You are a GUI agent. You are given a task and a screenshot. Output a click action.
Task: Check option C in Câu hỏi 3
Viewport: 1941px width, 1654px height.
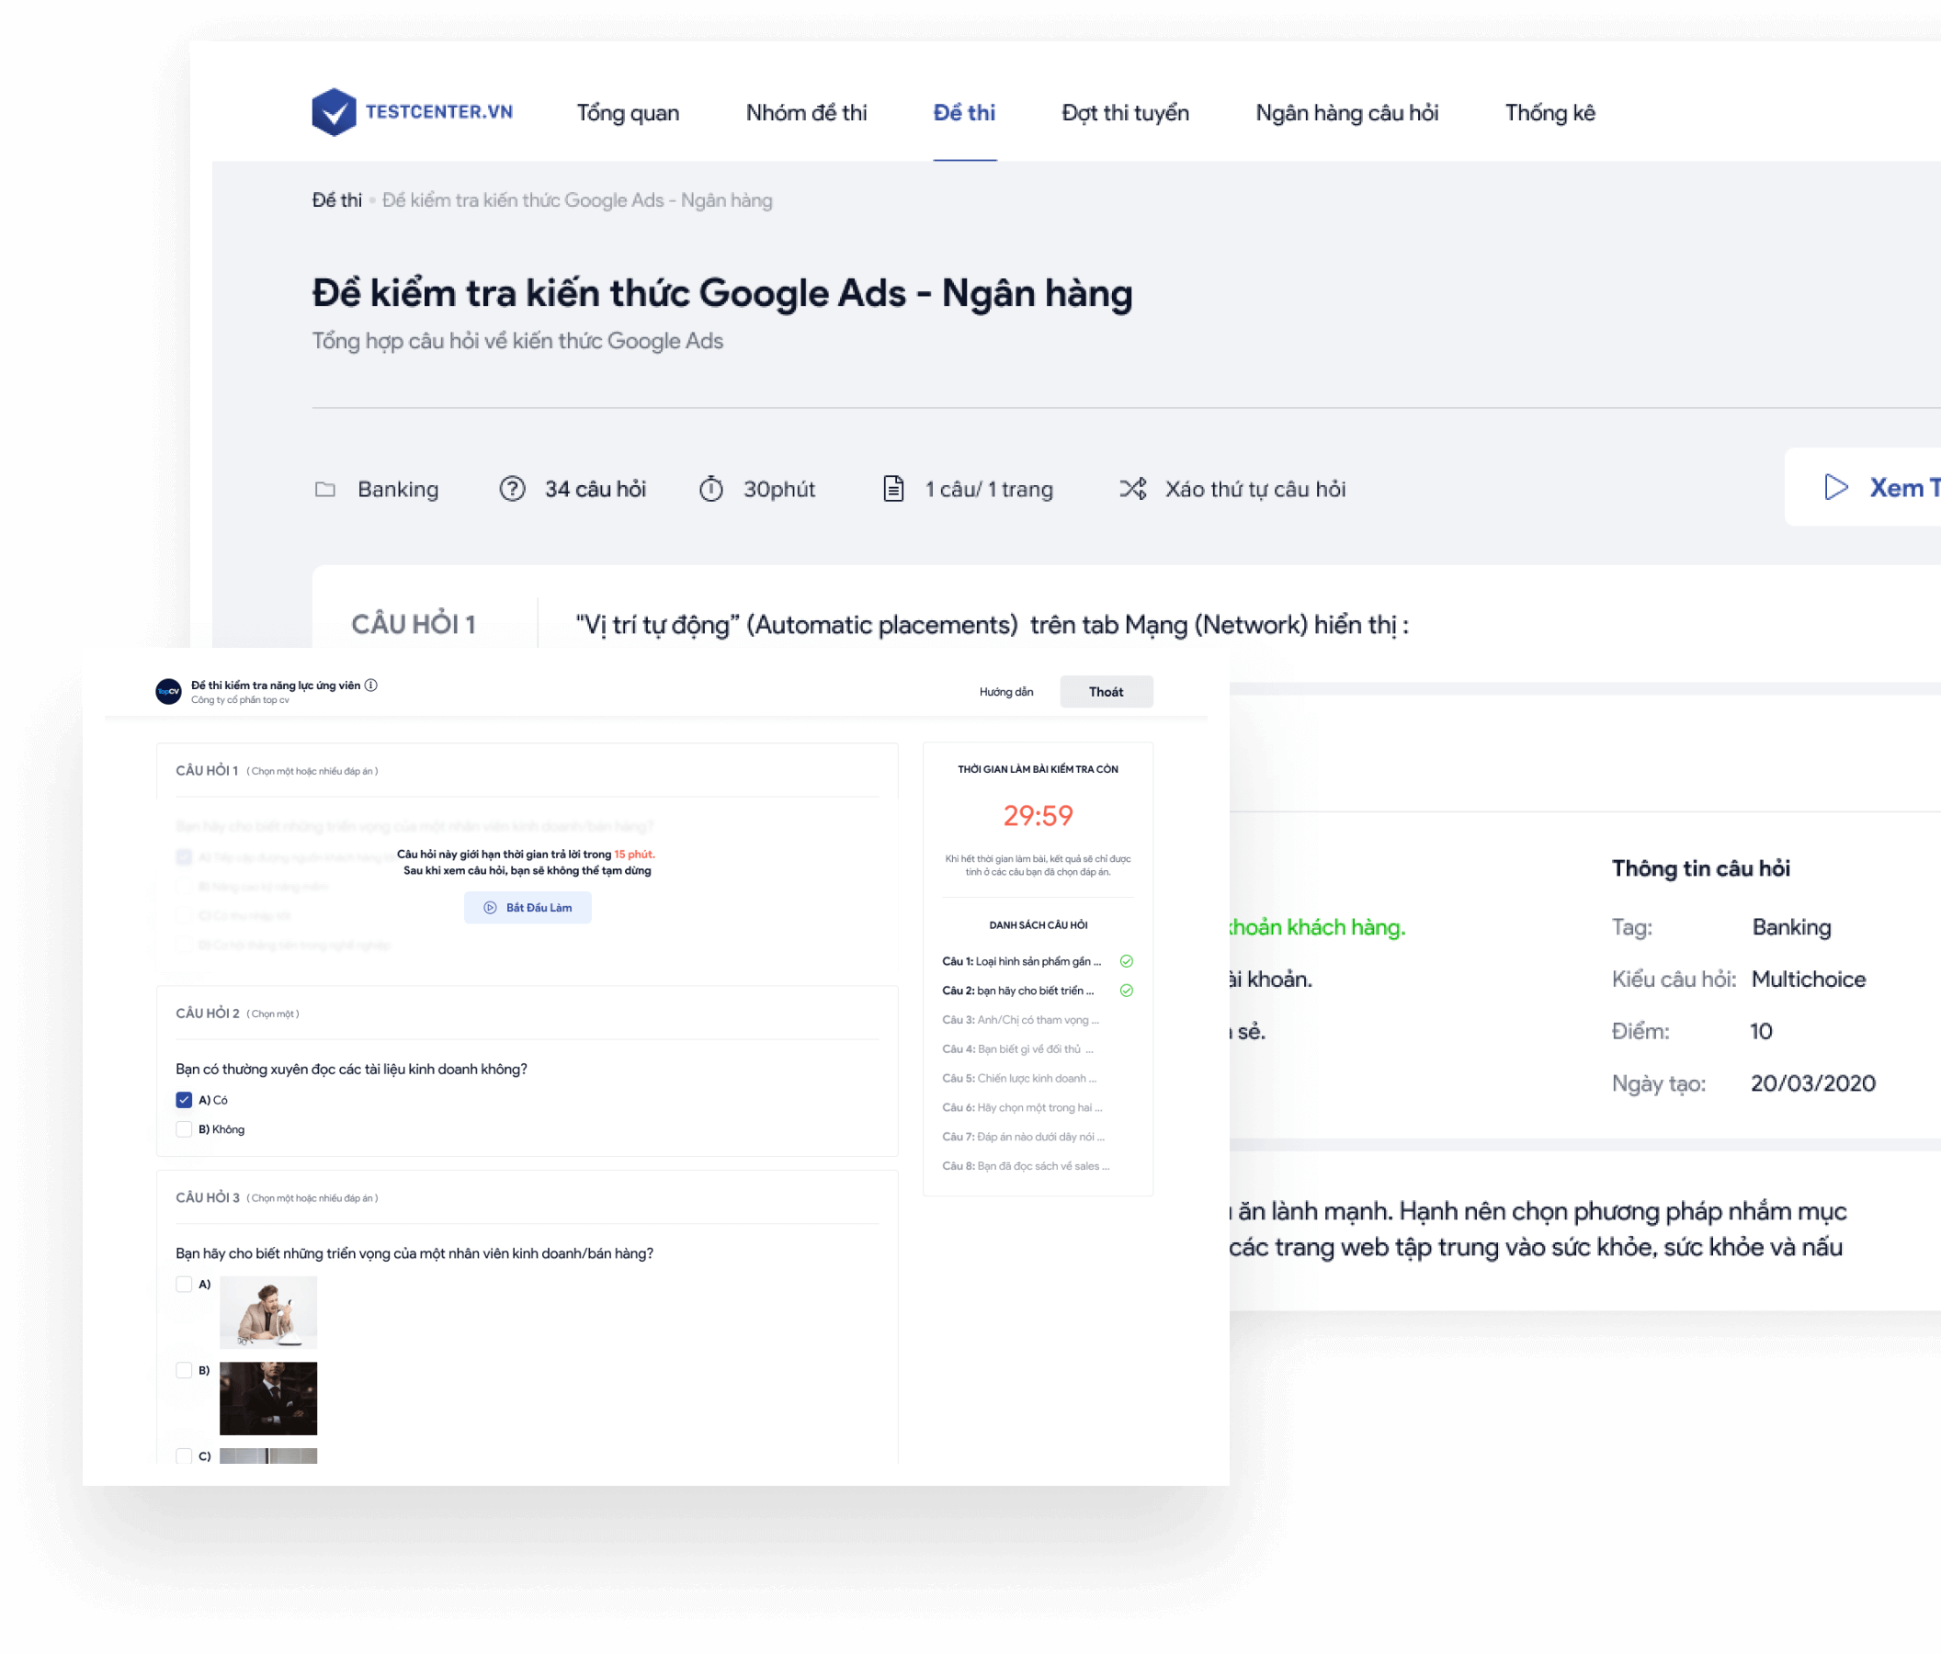point(184,1456)
